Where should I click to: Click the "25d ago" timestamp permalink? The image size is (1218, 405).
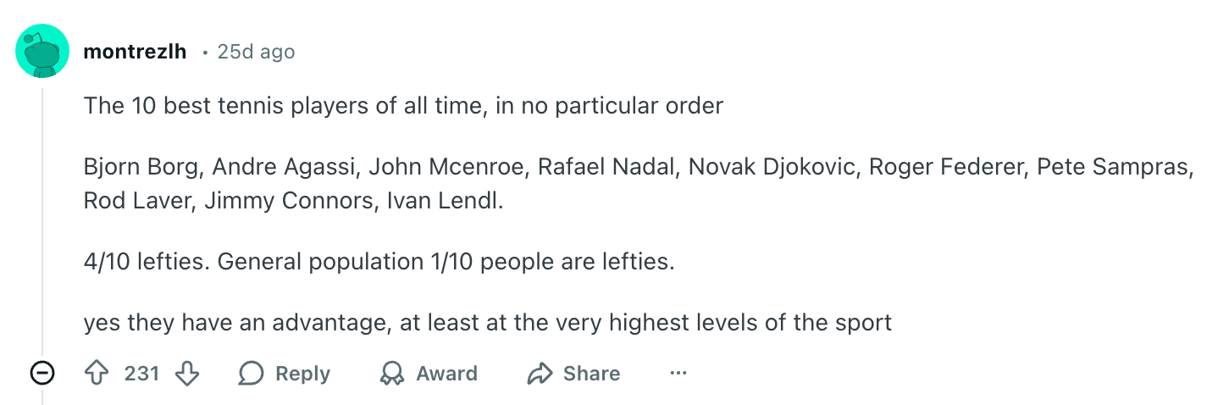coord(256,52)
